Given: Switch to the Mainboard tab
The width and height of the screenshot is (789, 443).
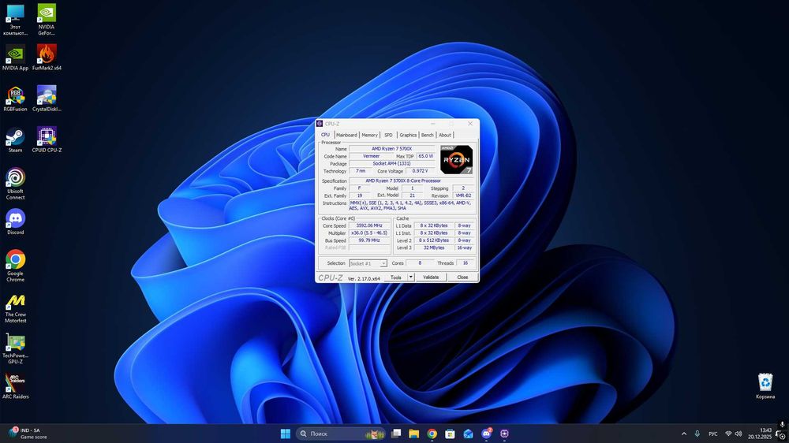Looking at the screenshot, I should pyautogui.click(x=346, y=135).
